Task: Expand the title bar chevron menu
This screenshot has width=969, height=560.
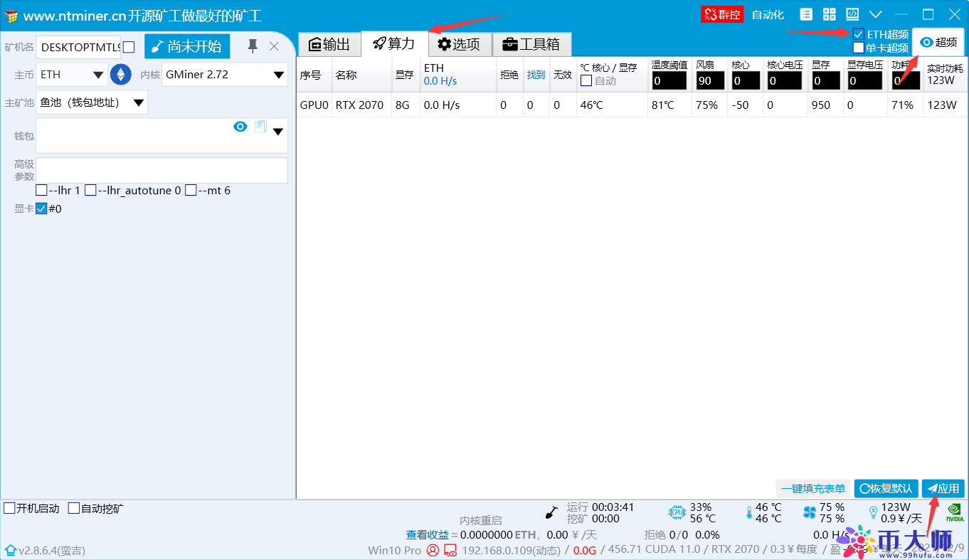Action: [x=876, y=14]
